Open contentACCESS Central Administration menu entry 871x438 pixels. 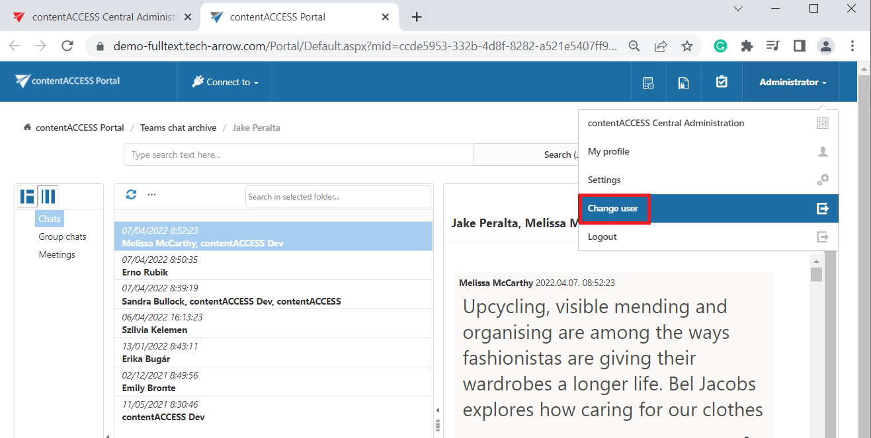pos(665,124)
